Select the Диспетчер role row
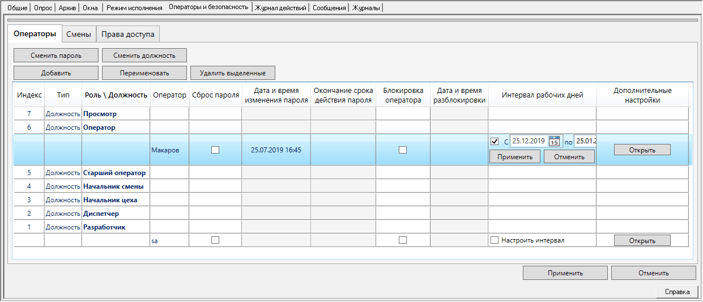 click(351, 214)
